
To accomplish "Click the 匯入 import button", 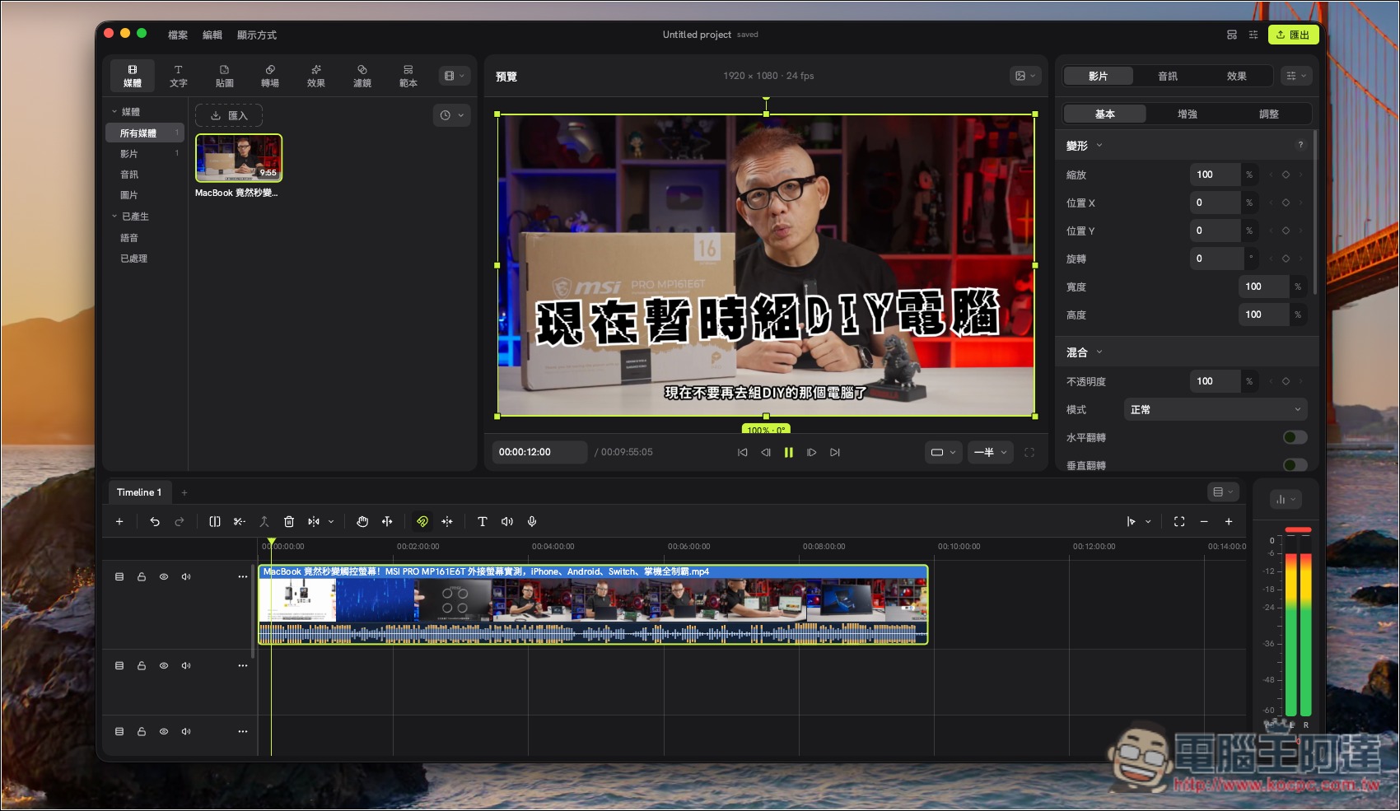I will click(x=229, y=115).
